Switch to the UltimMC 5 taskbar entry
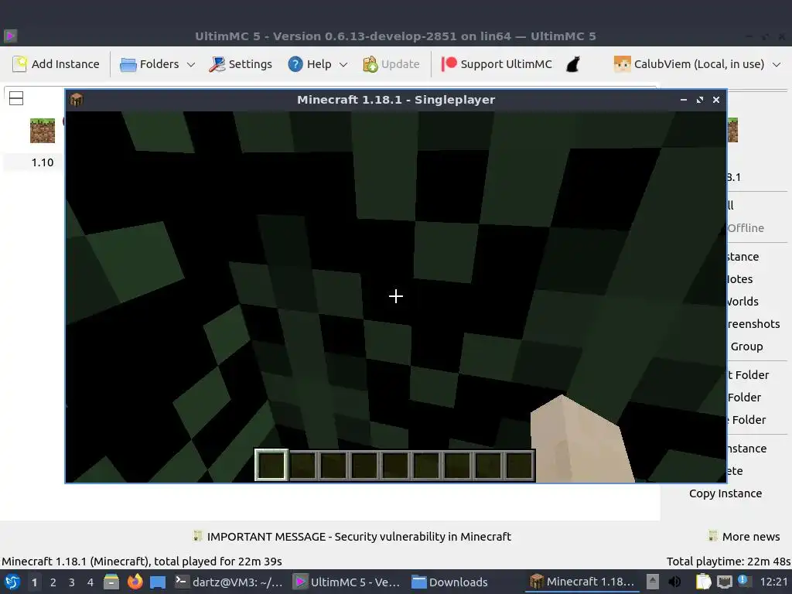 point(347,582)
